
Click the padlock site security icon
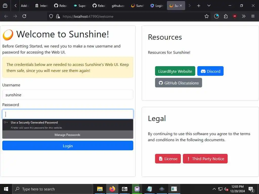[x=58, y=16]
